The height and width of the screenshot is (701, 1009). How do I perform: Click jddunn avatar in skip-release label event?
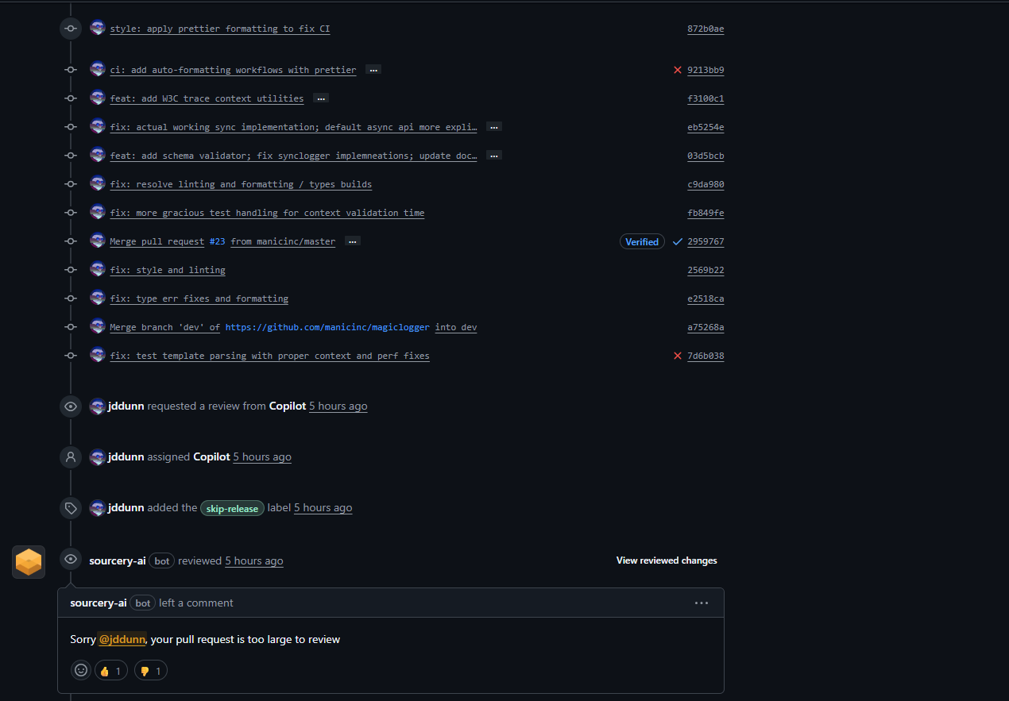click(98, 507)
